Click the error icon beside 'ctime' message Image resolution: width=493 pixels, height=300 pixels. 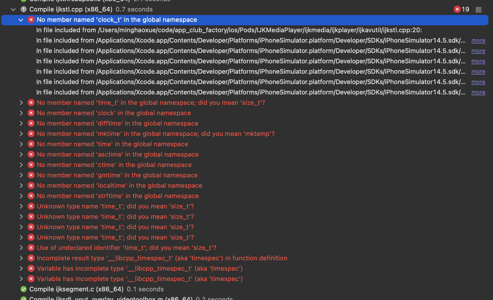[x=31, y=165]
